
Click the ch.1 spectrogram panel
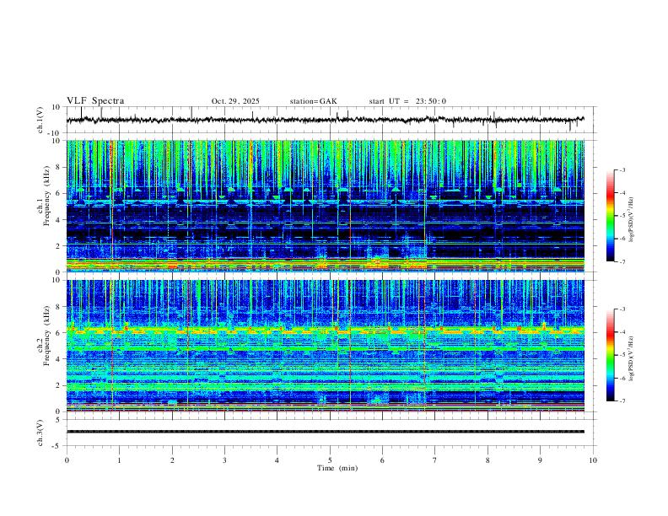[326, 206]
